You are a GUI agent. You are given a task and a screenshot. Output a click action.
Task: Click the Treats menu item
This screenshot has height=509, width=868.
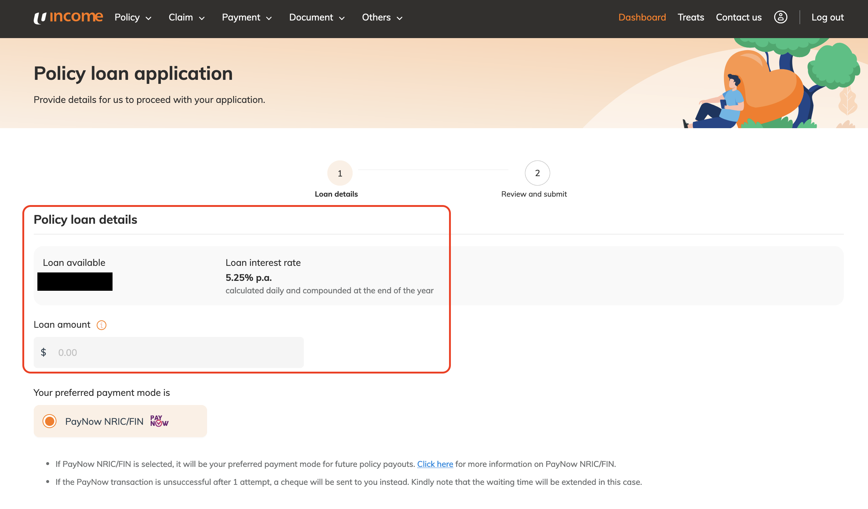[691, 17]
